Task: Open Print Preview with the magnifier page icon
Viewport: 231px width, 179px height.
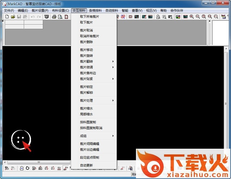Action: [60, 17]
